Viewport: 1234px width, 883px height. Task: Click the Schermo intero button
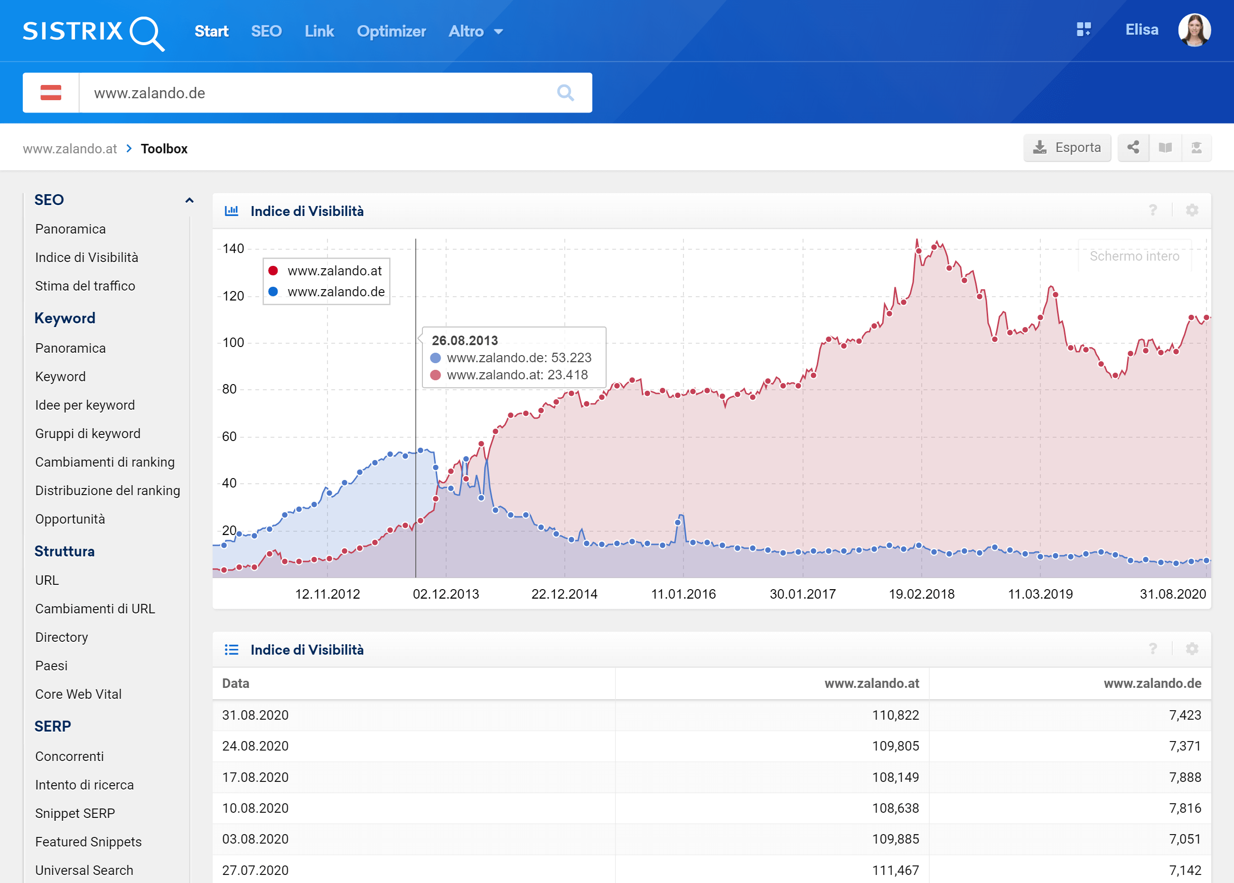1134,255
